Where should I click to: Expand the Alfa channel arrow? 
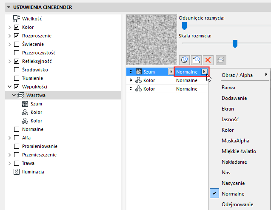pos(10,138)
